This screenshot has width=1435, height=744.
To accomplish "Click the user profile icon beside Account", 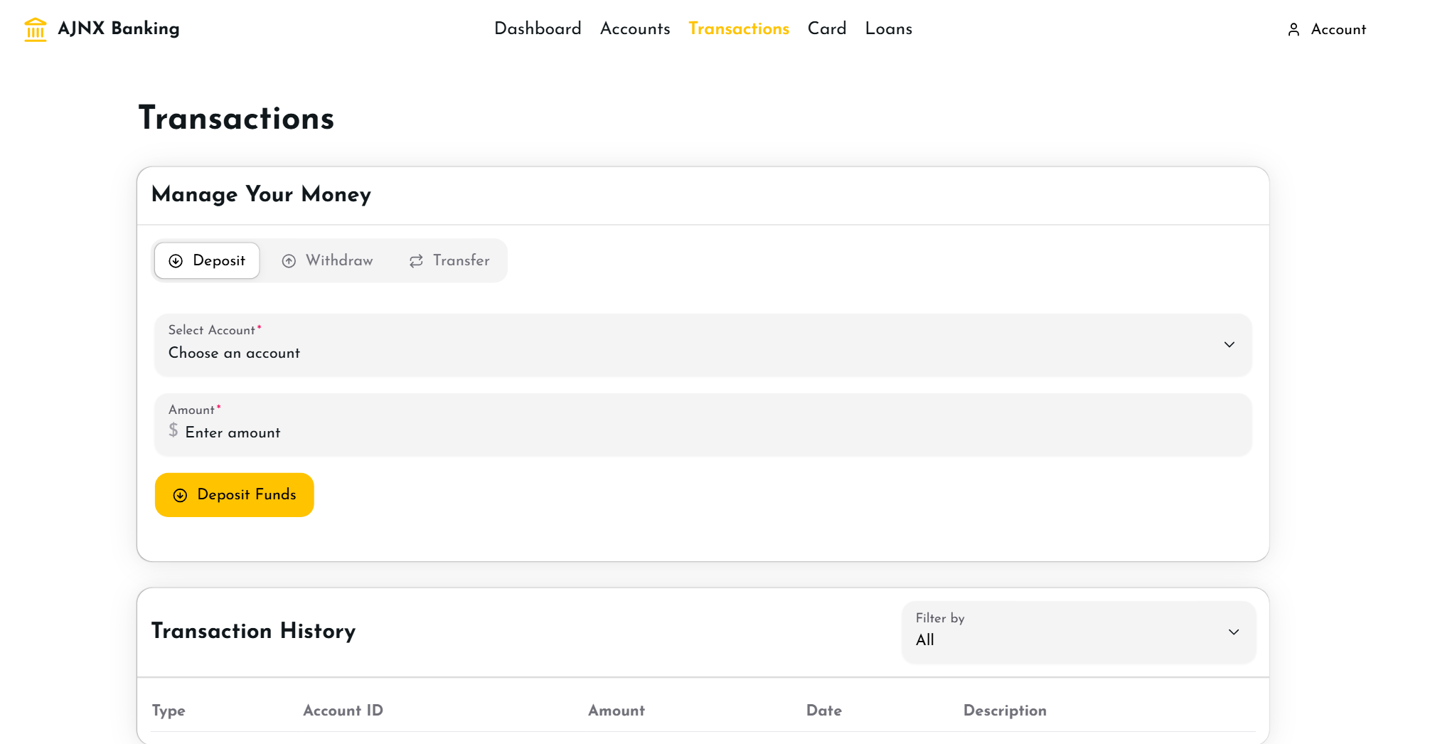I will click(1293, 29).
